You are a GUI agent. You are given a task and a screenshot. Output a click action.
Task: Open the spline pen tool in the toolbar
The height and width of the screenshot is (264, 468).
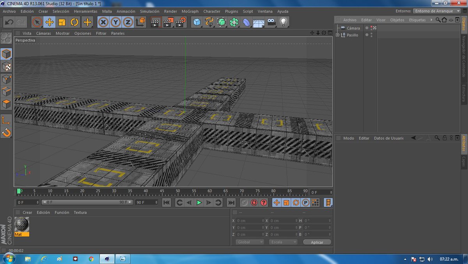click(209, 22)
